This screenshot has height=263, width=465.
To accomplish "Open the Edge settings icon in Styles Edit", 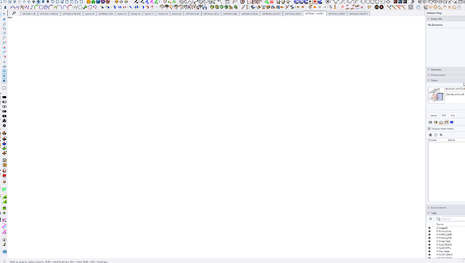I will pyautogui.click(x=431, y=122).
